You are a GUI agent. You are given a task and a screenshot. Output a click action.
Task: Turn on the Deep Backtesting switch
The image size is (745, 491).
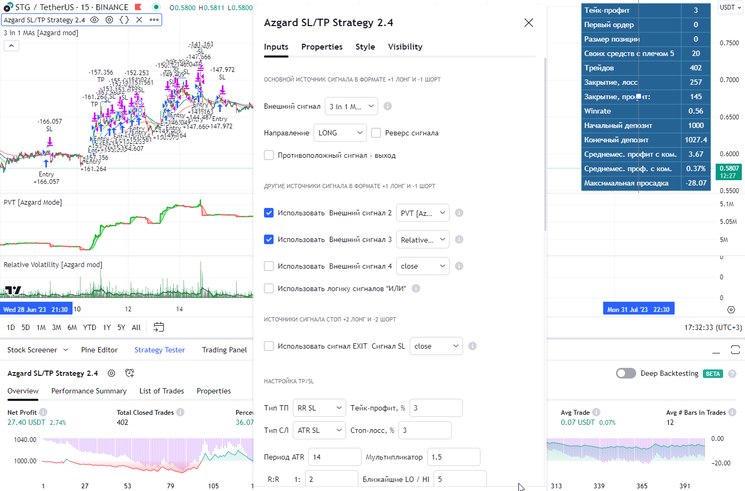coord(626,373)
